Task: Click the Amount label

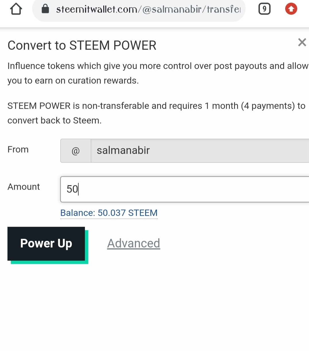Action: pos(24,187)
